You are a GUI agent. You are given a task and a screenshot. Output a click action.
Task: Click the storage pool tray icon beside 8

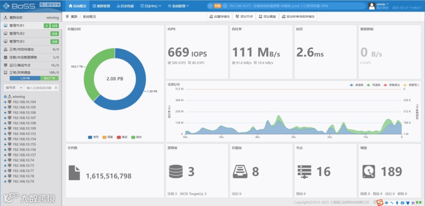(240, 171)
